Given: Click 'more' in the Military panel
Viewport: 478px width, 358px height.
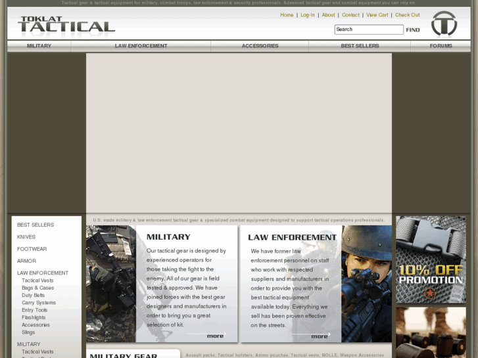Looking at the screenshot, I should click(x=215, y=336).
